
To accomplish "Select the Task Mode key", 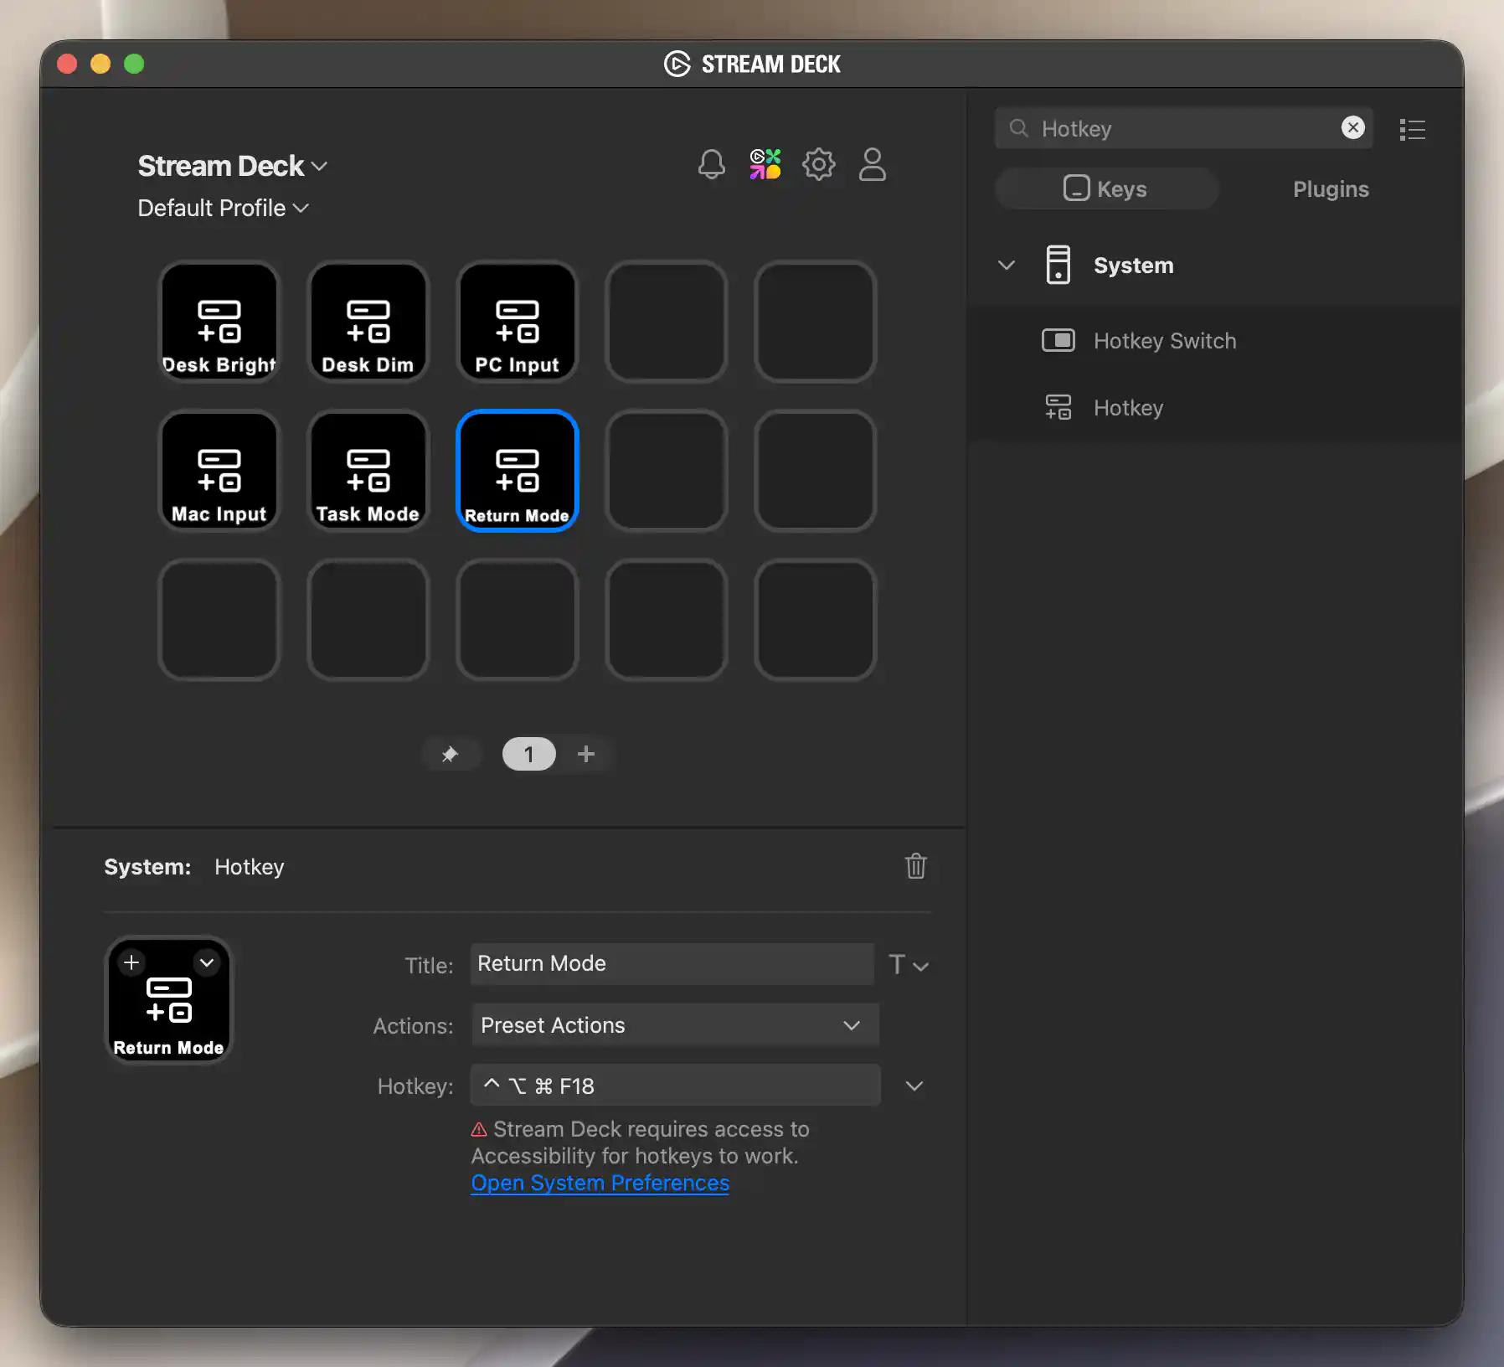I will click(x=368, y=471).
